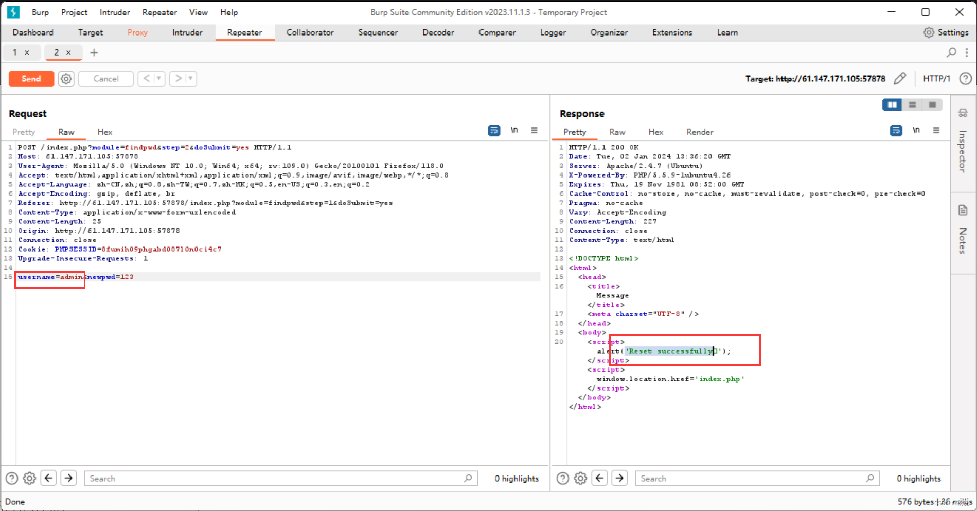Select request Pretty view tab
The height and width of the screenshot is (511, 977).
point(24,132)
